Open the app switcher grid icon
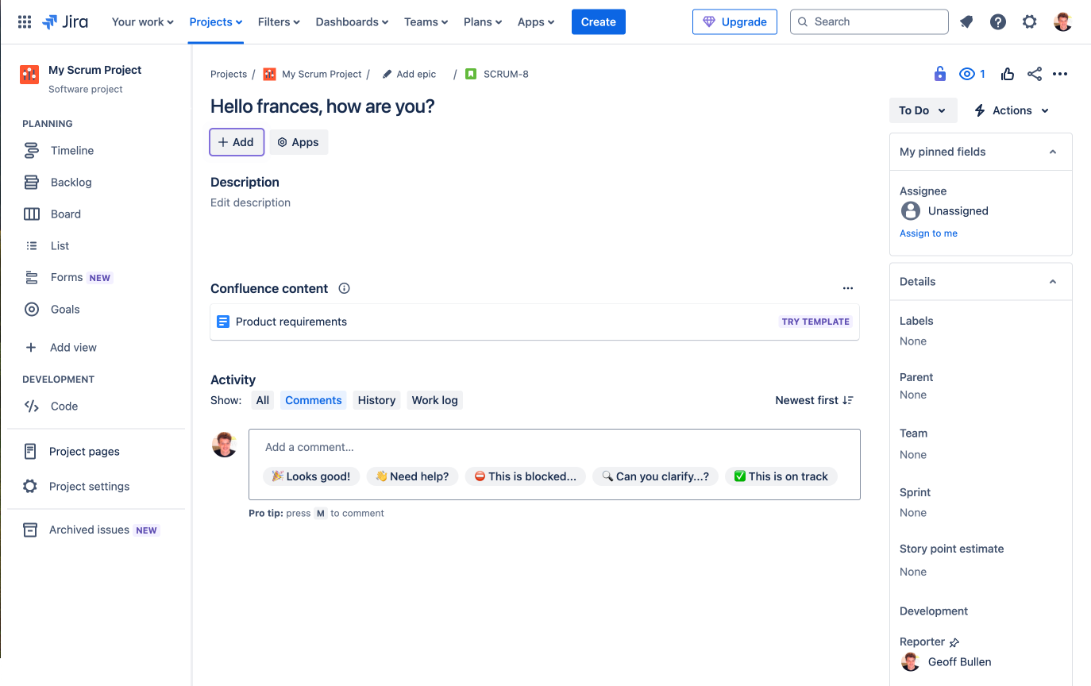The image size is (1091, 686). click(25, 22)
